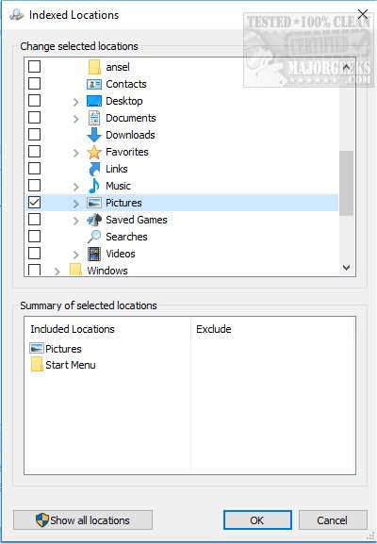Expand the Windows folder node
377x544 pixels.
click(x=57, y=272)
